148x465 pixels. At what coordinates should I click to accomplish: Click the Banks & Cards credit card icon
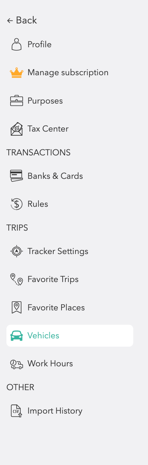point(16,176)
